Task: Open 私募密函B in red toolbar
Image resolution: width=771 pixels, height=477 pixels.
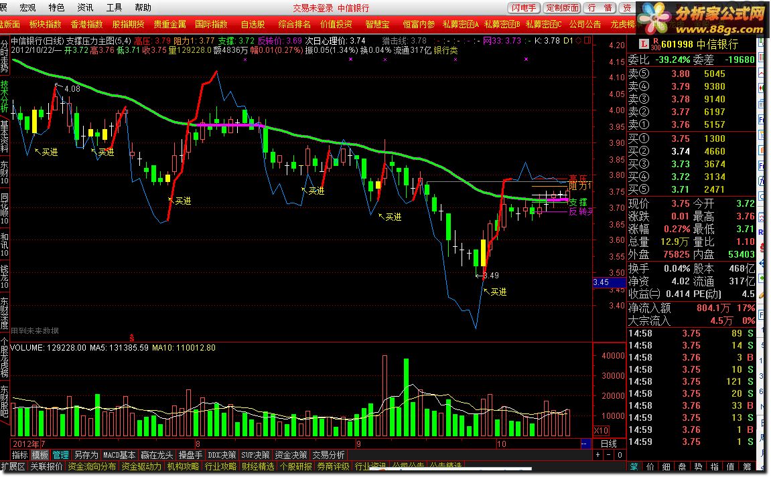Action: [502, 24]
